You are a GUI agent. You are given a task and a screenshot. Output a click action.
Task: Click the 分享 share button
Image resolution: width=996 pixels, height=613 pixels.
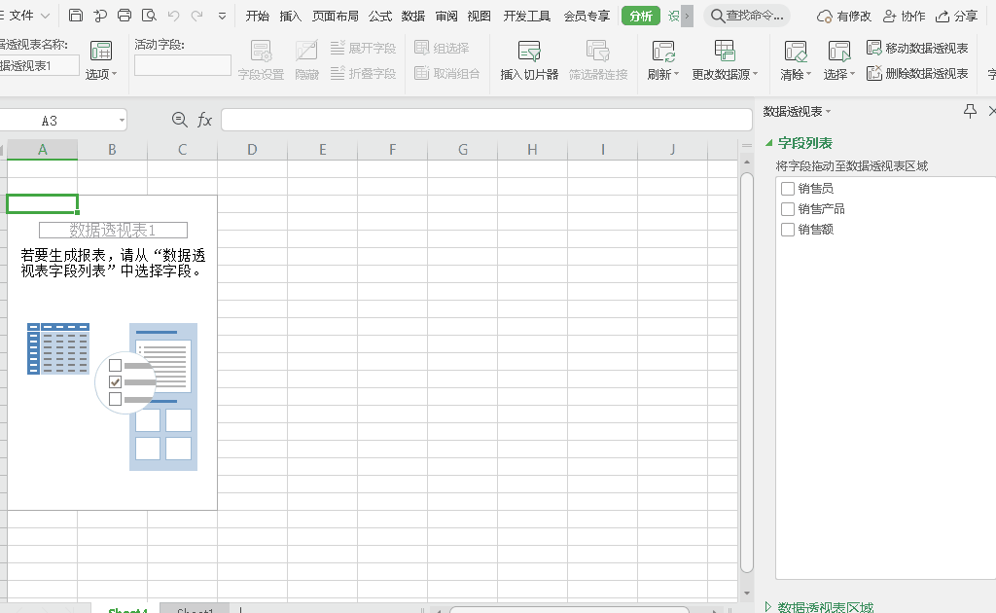(957, 16)
